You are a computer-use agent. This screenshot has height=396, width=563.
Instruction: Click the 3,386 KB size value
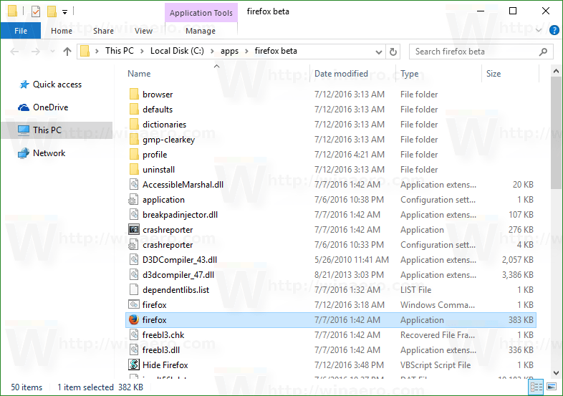coord(517,275)
